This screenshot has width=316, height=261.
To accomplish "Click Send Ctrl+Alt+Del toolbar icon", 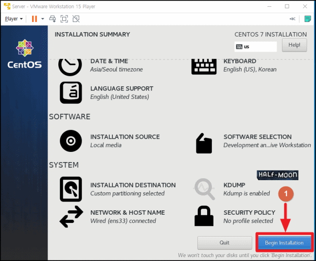I will pos(53,19).
